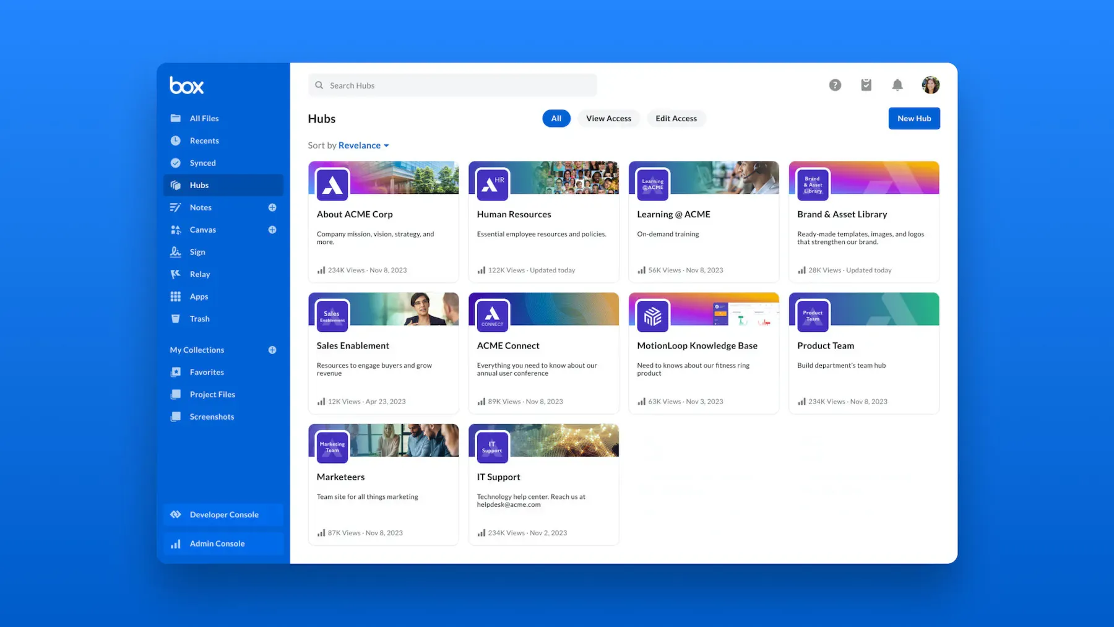Click the Box logo

coord(186,86)
